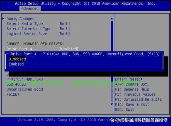Screen dimensions: 171x126
Task: Click the Aptio Setup Utility title text
Action: coord(35,4)
